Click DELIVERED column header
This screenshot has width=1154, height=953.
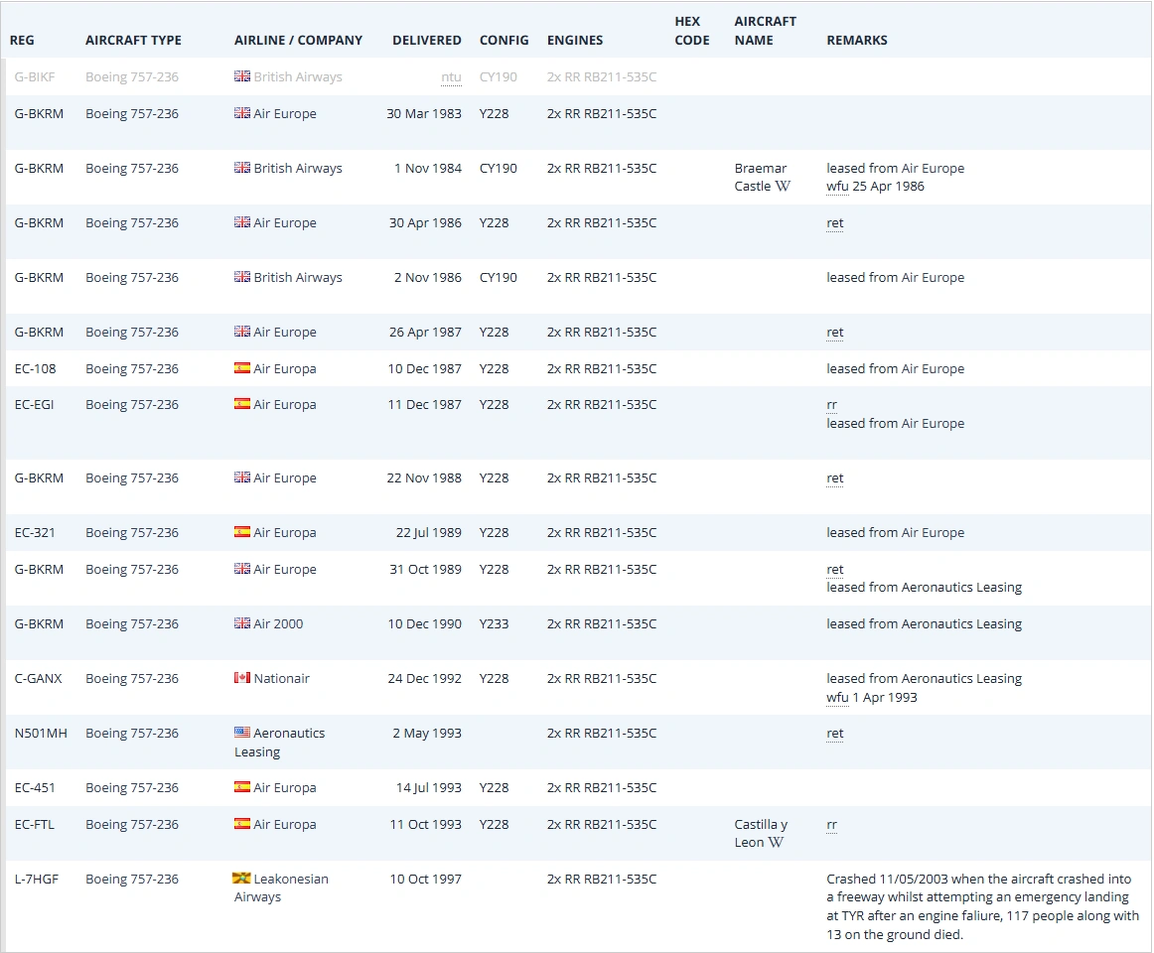[427, 40]
